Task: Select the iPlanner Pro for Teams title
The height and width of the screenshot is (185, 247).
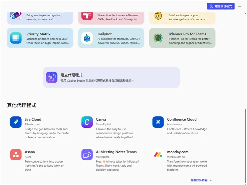Action: (x=187, y=34)
